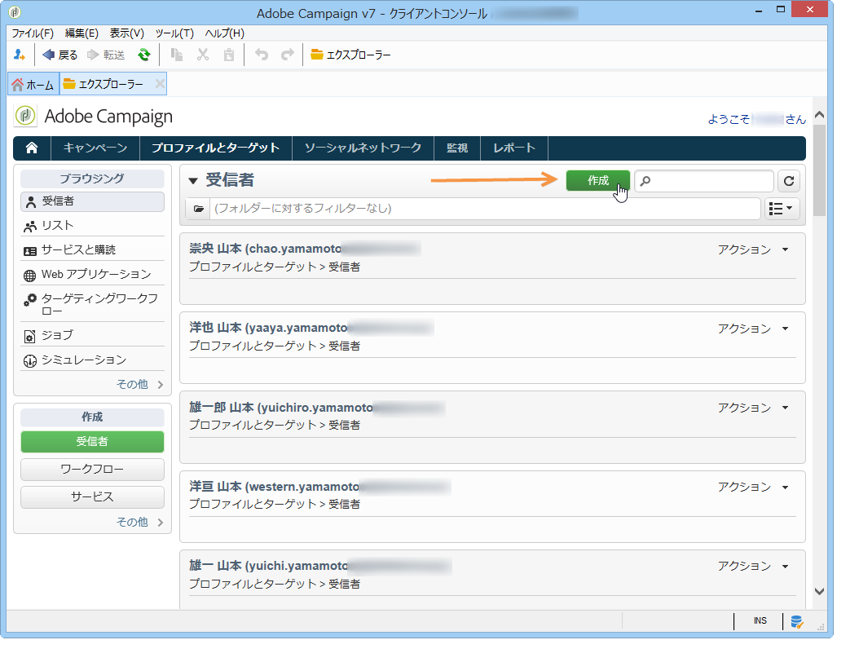The height and width of the screenshot is (662, 859).
Task: Click the vertical scrollbar down arrow
Action: tap(819, 591)
